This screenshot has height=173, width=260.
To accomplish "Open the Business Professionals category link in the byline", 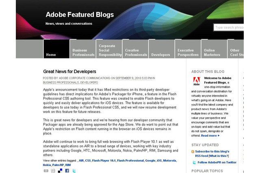I will (61, 82).
